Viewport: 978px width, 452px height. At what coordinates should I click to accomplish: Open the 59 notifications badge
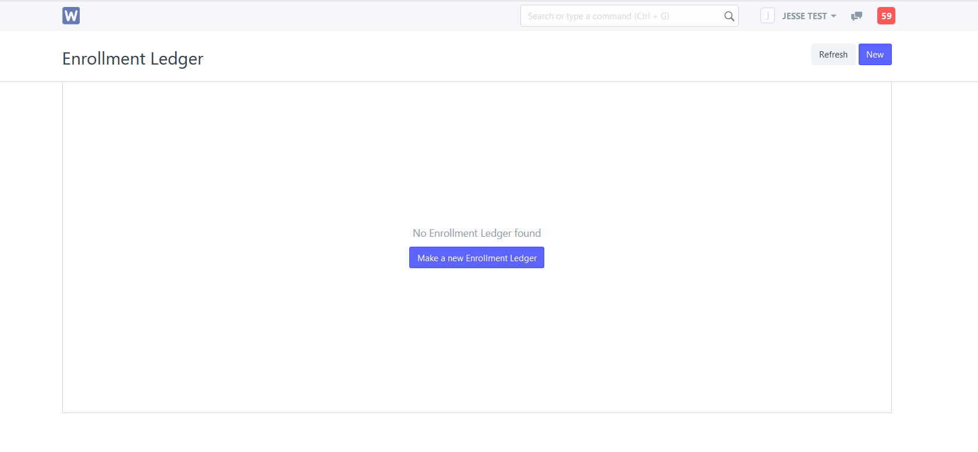point(886,16)
